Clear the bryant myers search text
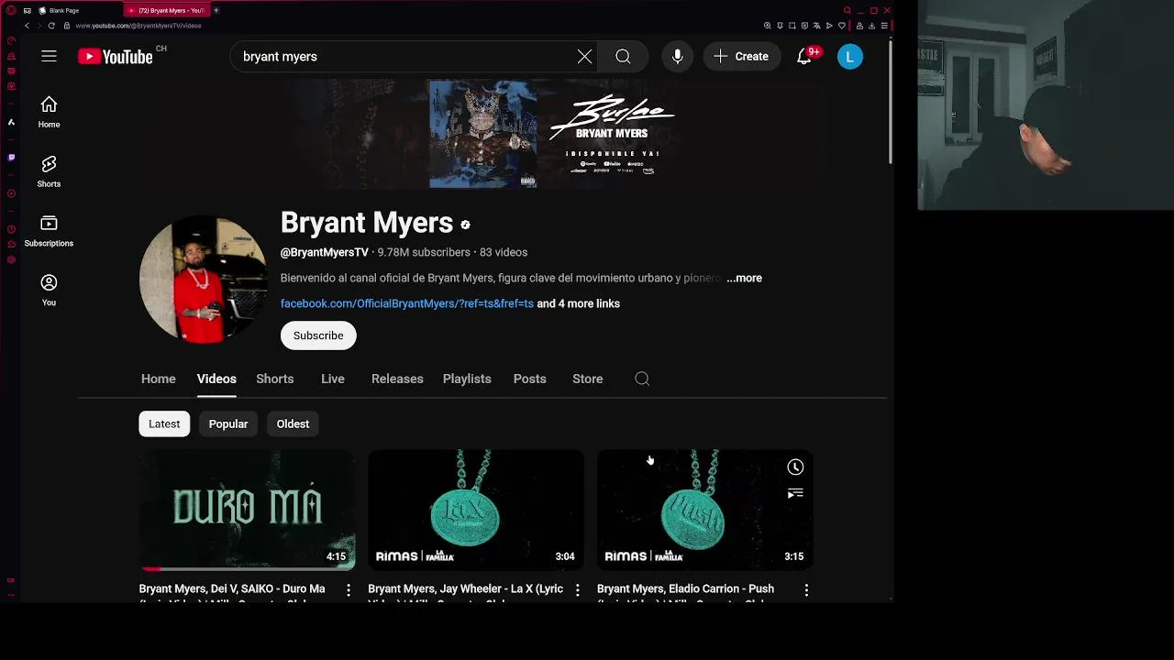 [x=584, y=57]
